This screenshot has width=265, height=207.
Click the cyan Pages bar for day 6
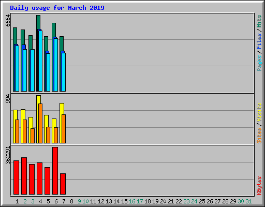tap(56, 65)
